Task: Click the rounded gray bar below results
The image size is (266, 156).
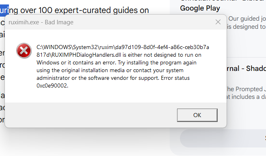Action: pyautogui.click(x=223, y=138)
